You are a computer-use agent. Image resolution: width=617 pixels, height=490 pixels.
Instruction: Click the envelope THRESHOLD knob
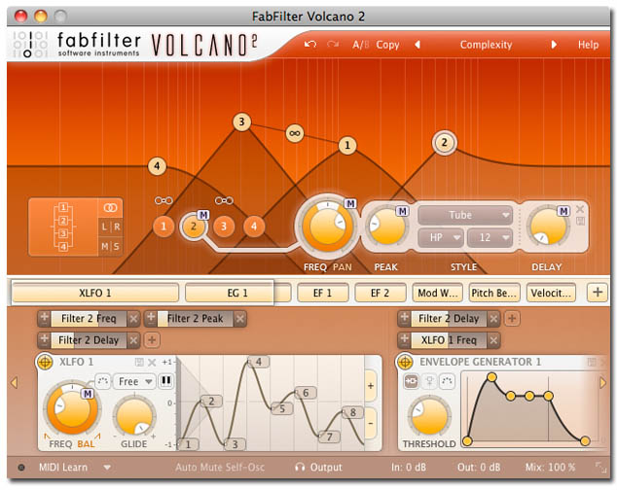pyautogui.click(x=429, y=416)
